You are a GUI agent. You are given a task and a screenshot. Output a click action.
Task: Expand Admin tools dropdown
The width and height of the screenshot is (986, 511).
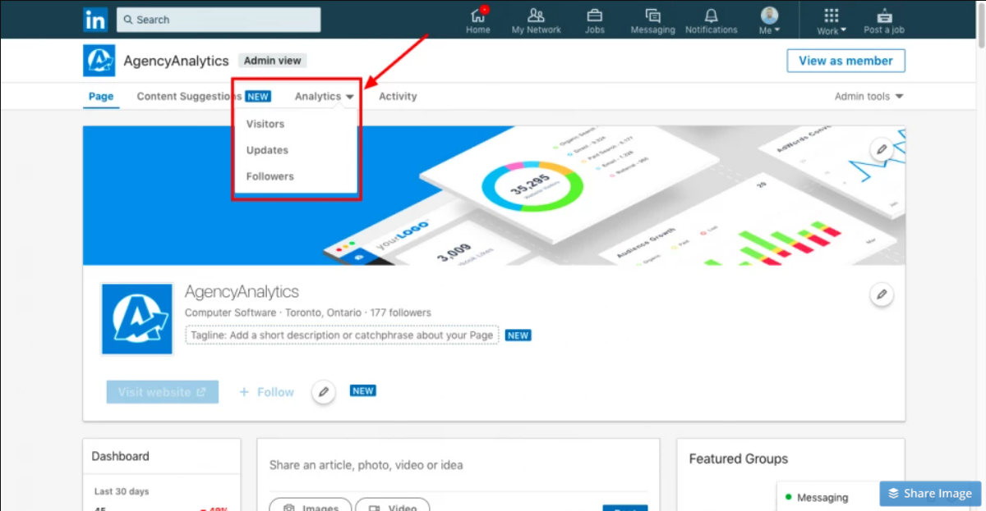point(869,96)
